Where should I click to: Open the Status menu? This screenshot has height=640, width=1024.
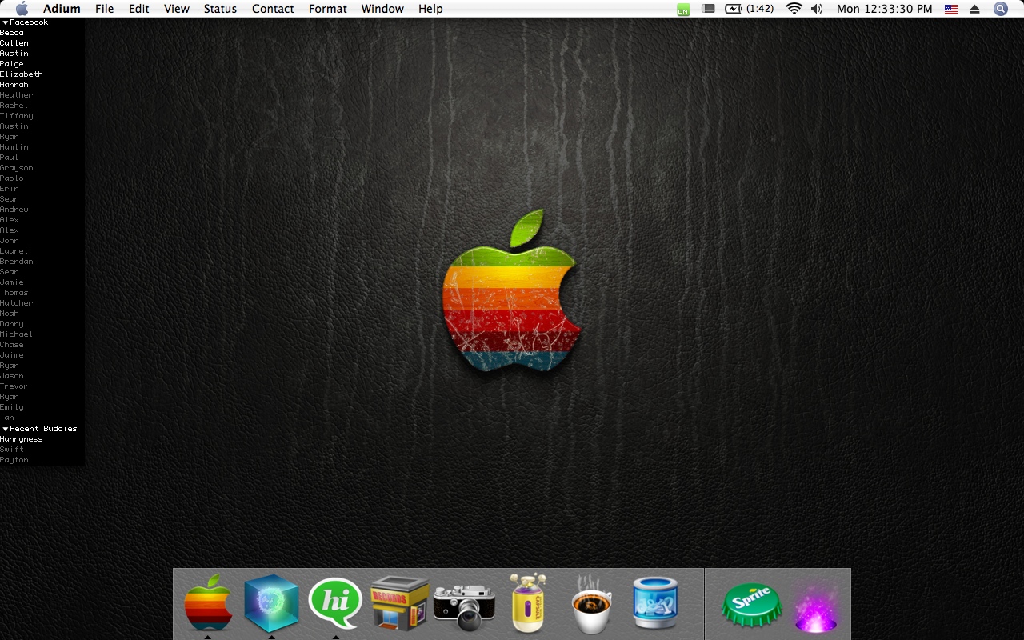[220, 9]
